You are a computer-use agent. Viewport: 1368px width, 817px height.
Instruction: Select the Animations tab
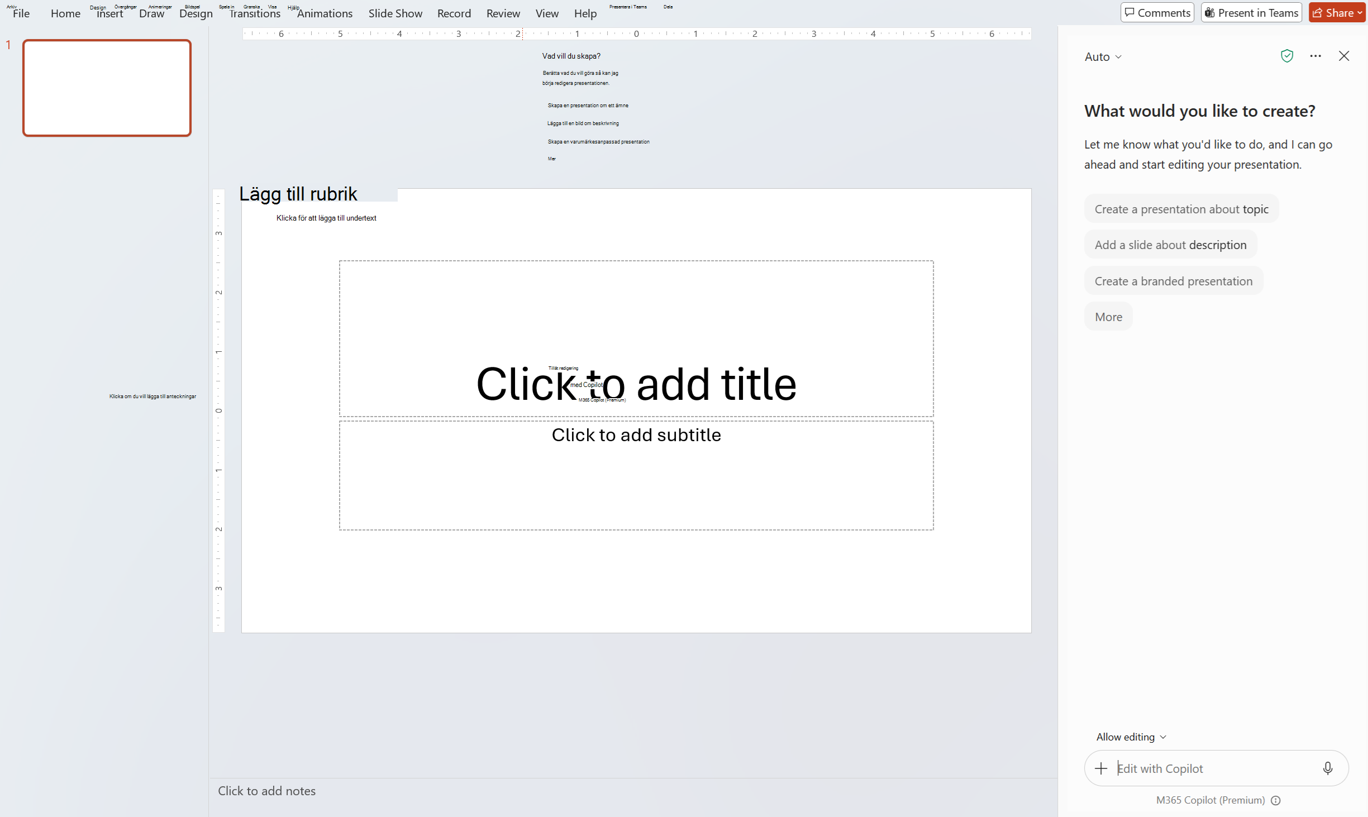[x=325, y=13]
